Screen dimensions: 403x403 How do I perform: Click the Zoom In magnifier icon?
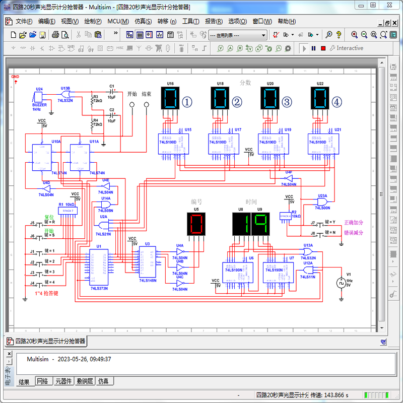pos(354,34)
